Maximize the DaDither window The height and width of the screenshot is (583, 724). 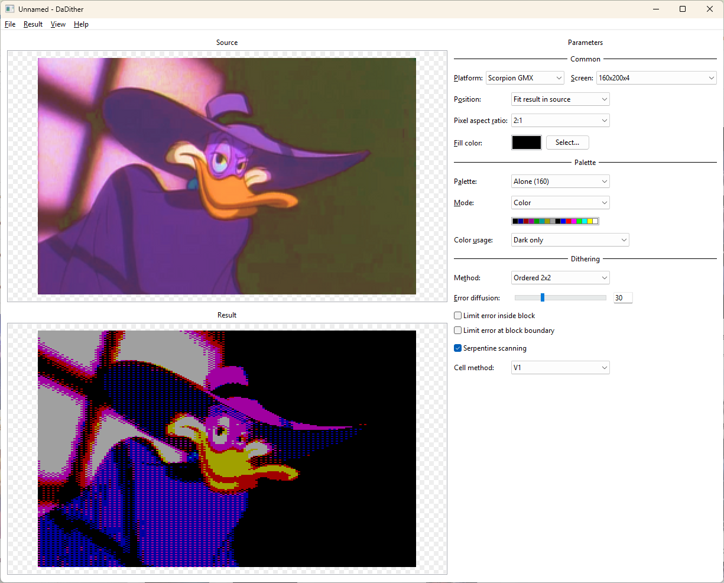point(683,9)
